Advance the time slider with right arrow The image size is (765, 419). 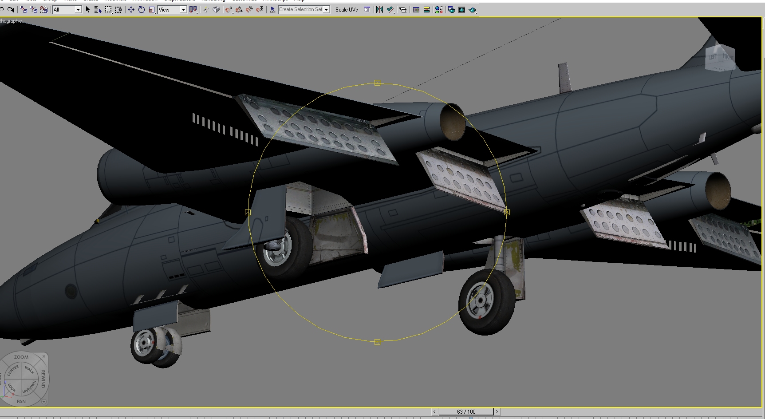coord(497,411)
